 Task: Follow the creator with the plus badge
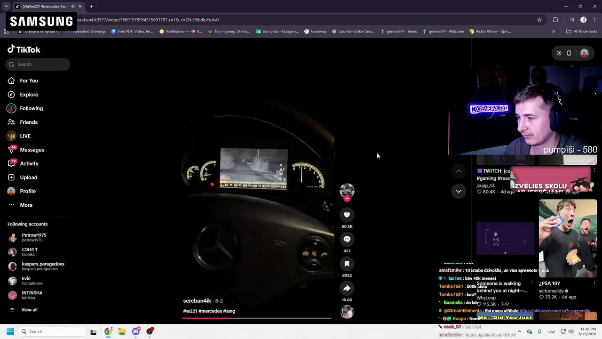coord(347,198)
